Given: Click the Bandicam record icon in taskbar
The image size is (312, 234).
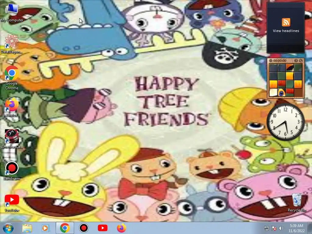Looking at the screenshot, I should point(84,228).
